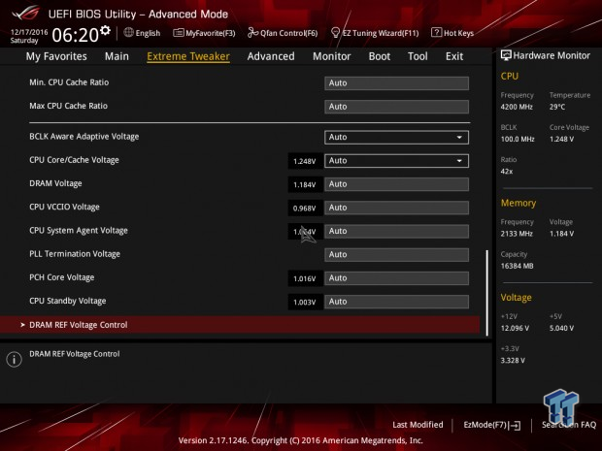Open Search on FAQ link
Screen dimensions: 602x451
coord(569,425)
